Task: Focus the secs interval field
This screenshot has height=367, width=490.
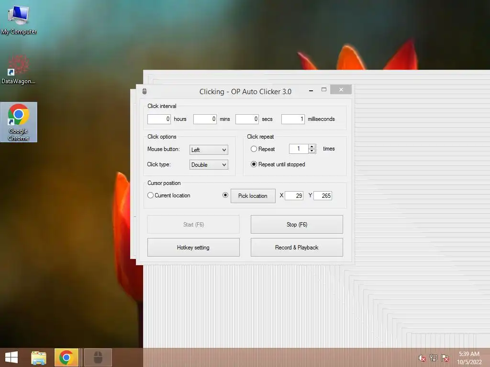Action: 247,119
